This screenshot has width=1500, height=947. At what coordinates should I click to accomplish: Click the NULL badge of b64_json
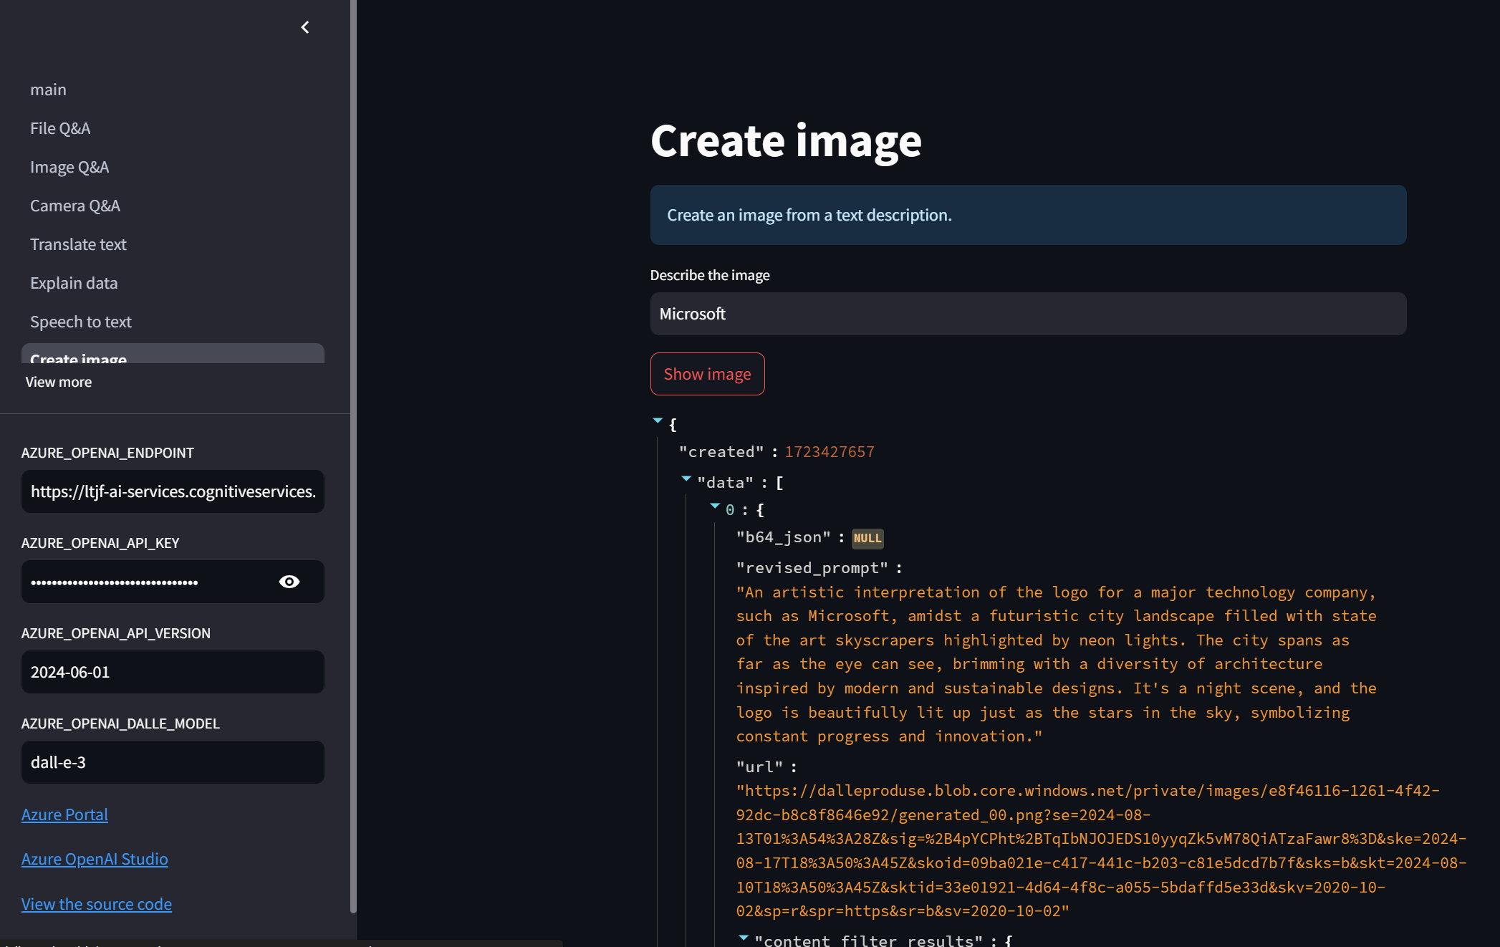[867, 538]
